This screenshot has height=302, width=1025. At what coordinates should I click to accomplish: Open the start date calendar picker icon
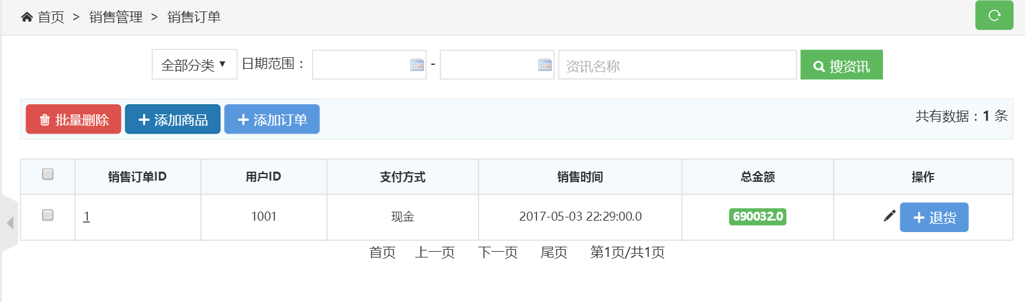[x=417, y=65]
